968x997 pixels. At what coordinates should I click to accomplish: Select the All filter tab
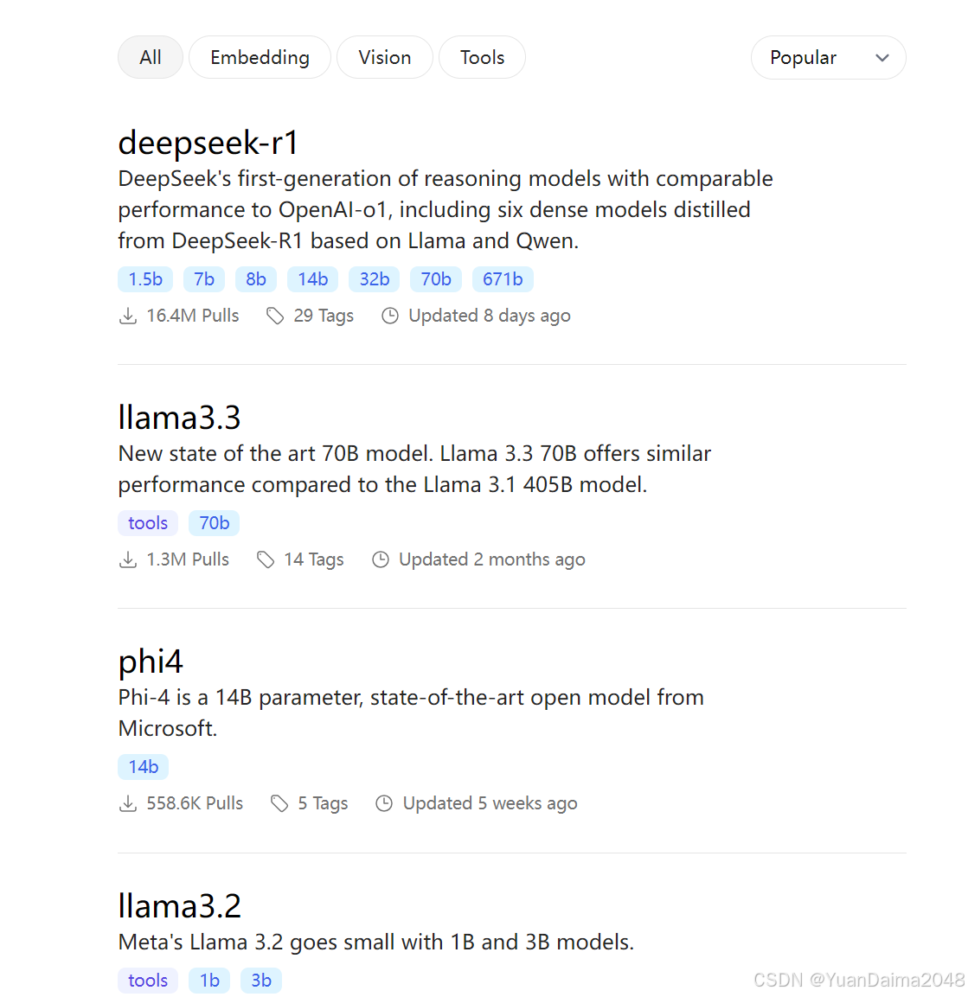click(x=151, y=57)
